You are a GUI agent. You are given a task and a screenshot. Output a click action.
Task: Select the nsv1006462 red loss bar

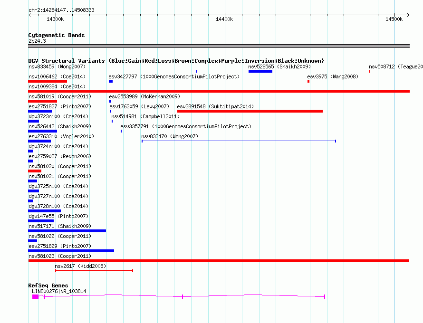(48, 81)
